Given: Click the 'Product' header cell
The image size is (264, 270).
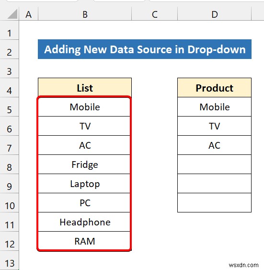Looking at the screenshot, I should pos(215,88).
